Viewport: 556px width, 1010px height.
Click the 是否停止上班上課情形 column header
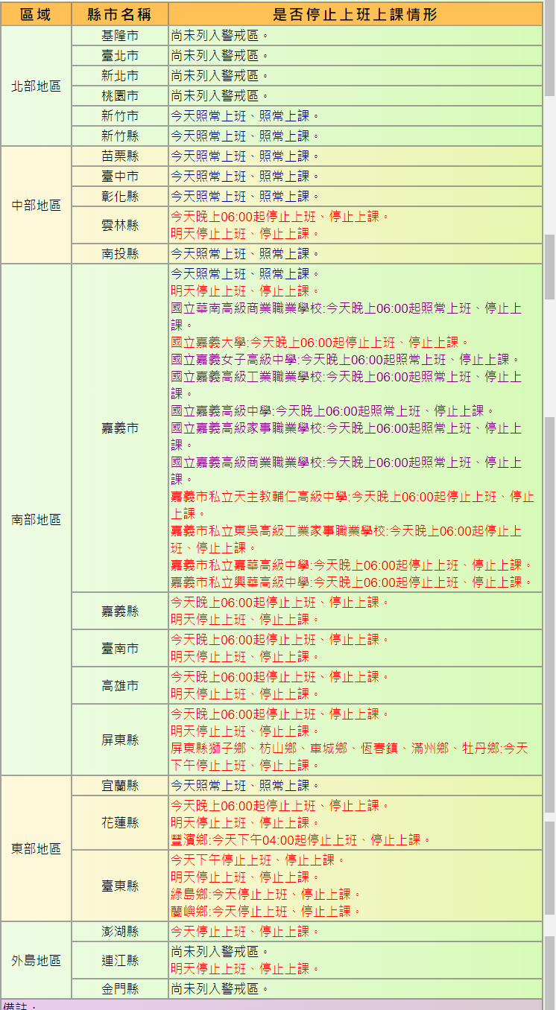click(355, 14)
